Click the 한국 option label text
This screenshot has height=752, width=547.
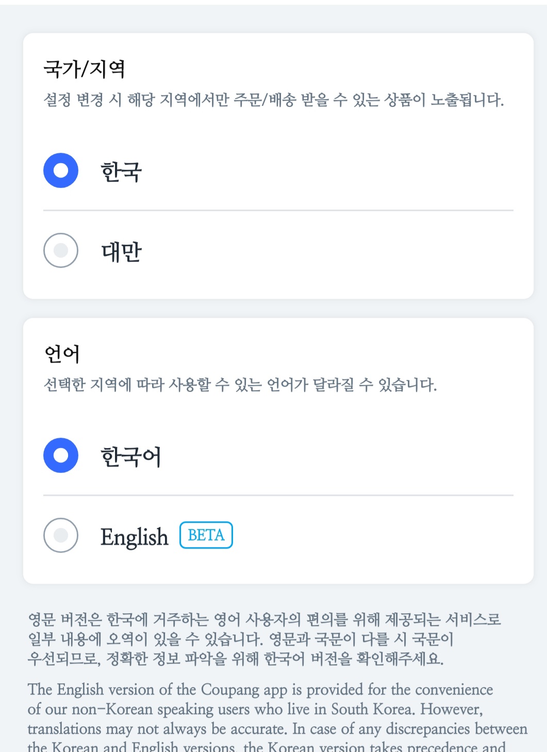point(121,171)
